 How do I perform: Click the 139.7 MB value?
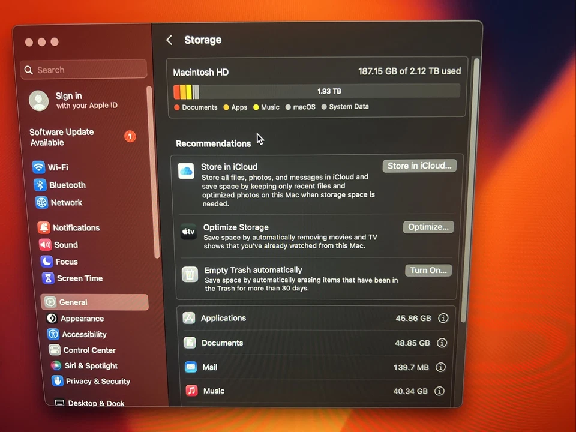411,367
